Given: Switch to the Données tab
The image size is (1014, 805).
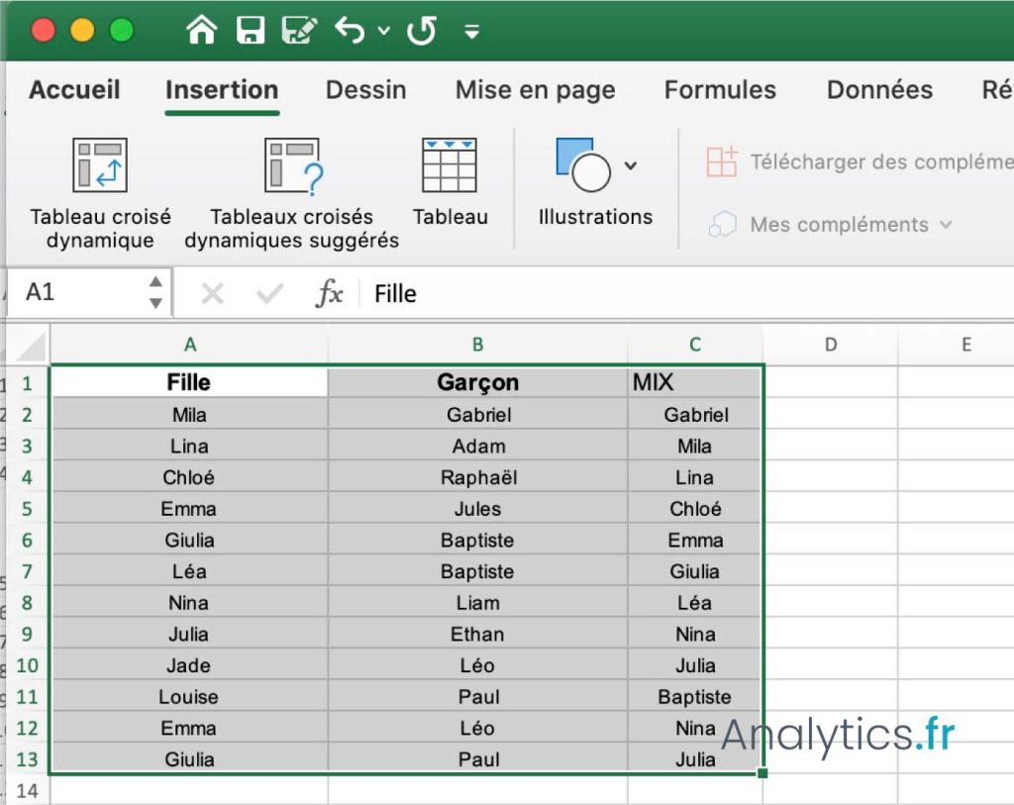Looking at the screenshot, I should point(879,90).
